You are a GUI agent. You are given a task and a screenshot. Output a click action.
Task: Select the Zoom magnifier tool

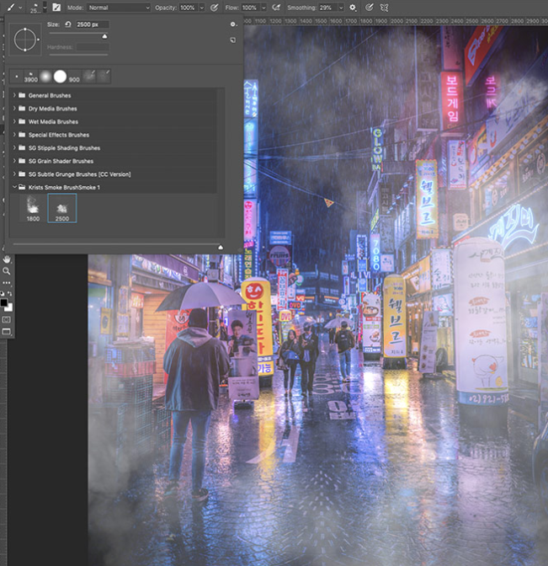coord(7,270)
